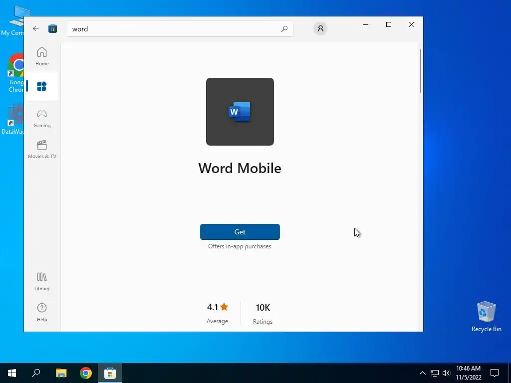Select the DataWag desktop shortcut

click(13, 119)
